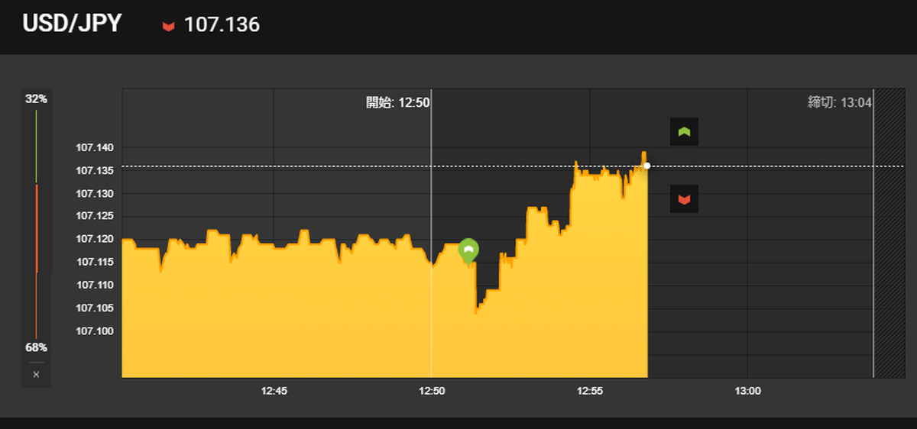Close the trader sentiment bar with X
Viewport: 917px width, 429px height.
[x=36, y=375]
